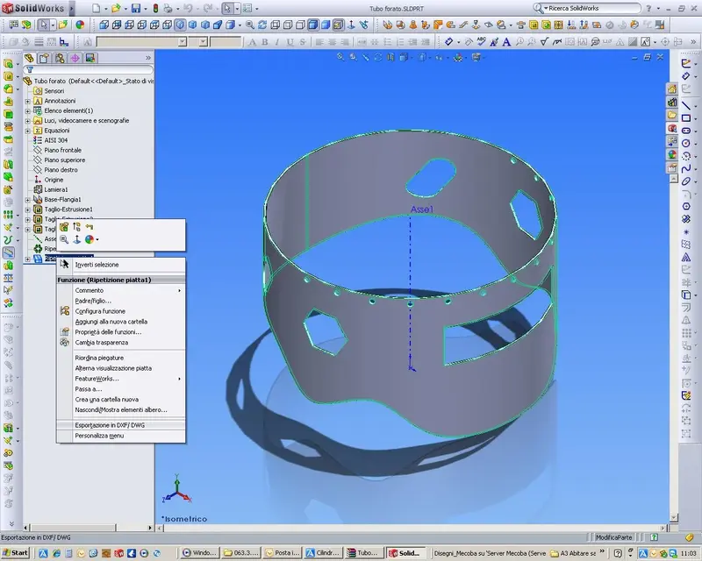Click the appearance color wheel in context toolbar
The width and height of the screenshot is (702, 561).
pos(90,239)
